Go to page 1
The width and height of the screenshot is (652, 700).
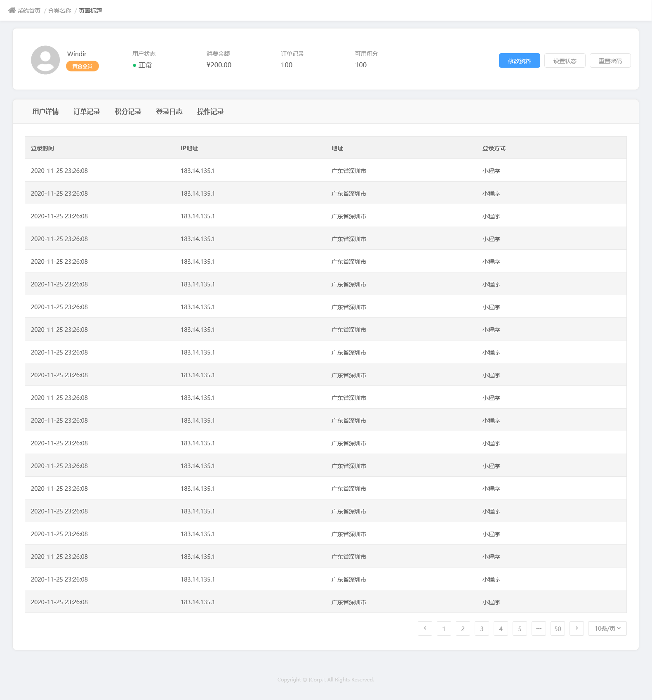click(444, 628)
